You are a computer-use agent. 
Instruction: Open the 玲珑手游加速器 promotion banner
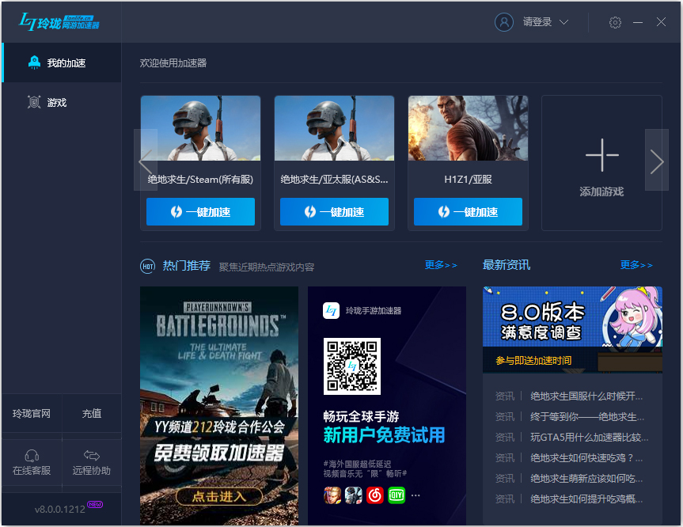[387, 405]
